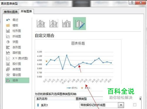Viewport: 147px width, 109px height.
Task: Click the 面积图 label in the list
Action: pyautogui.click(x=17, y=53)
